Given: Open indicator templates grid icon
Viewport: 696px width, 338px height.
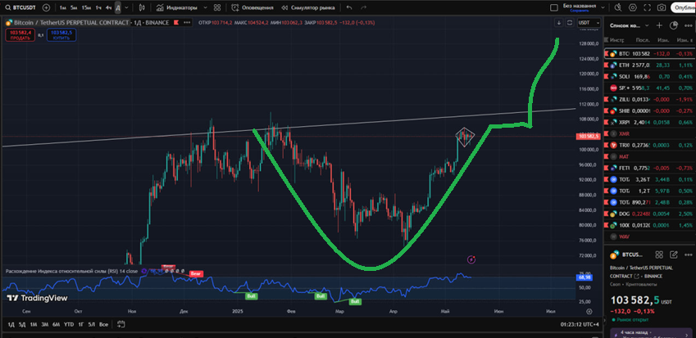Looking at the screenshot, I should tap(217, 7).
